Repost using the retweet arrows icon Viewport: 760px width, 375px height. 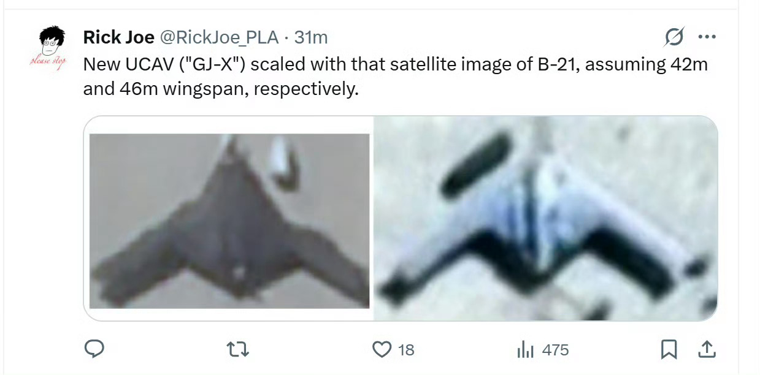point(237,350)
